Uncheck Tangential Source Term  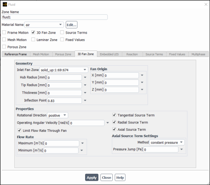click(114, 115)
